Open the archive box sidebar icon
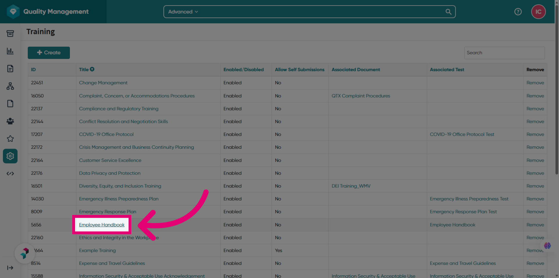This screenshot has width=559, height=278. click(10, 34)
